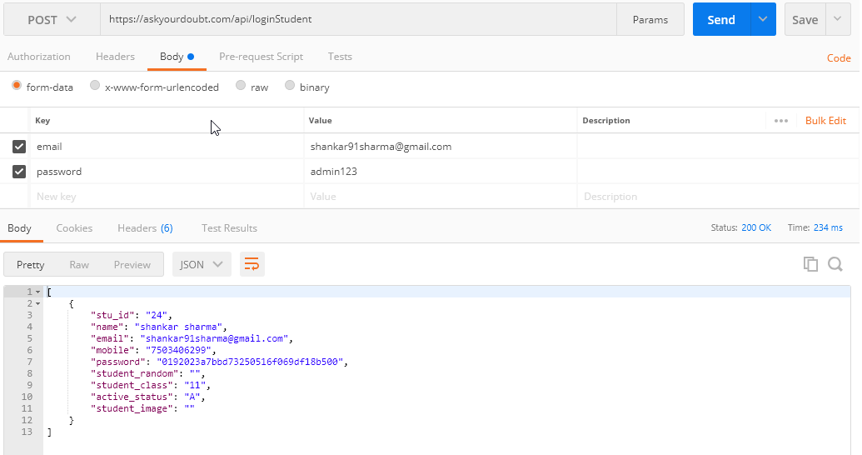This screenshot has height=455, width=862.
Task: Switch to Preview response view
Action: (132, 265)
